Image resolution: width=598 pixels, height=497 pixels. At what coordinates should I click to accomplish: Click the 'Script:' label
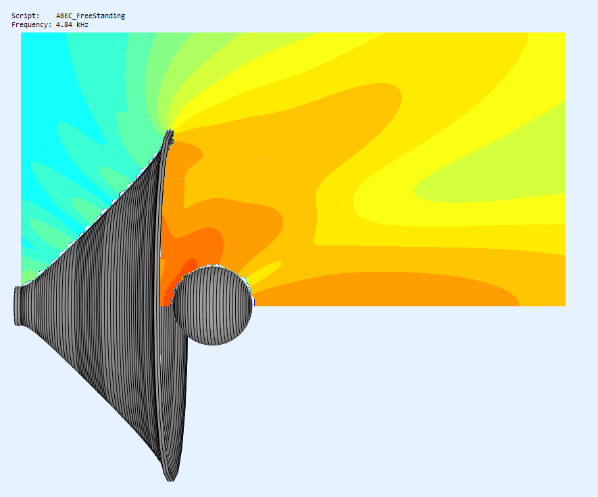26,16
